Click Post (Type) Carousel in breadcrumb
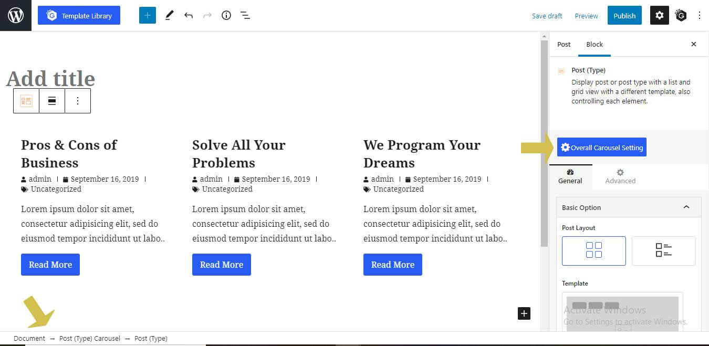Image resolution: width=709 pixels, height=346 pixels. (90, 338)
